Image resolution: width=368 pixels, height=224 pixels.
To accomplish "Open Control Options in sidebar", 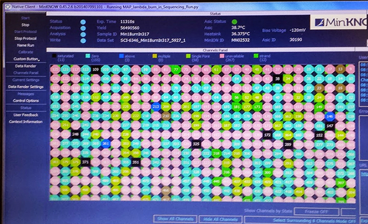I will coord(25,101).
